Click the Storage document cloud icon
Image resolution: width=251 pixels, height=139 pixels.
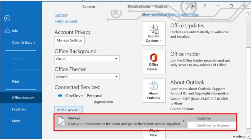click(x=61, y=121)
